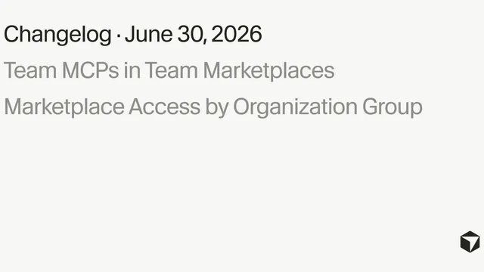Click the word by in the second entry
Image resolution: width=484 pixels, height=272 pixels.
(x=217, y=107)
